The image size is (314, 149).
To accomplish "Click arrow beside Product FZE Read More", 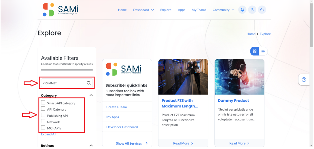I will coord(192,144).
